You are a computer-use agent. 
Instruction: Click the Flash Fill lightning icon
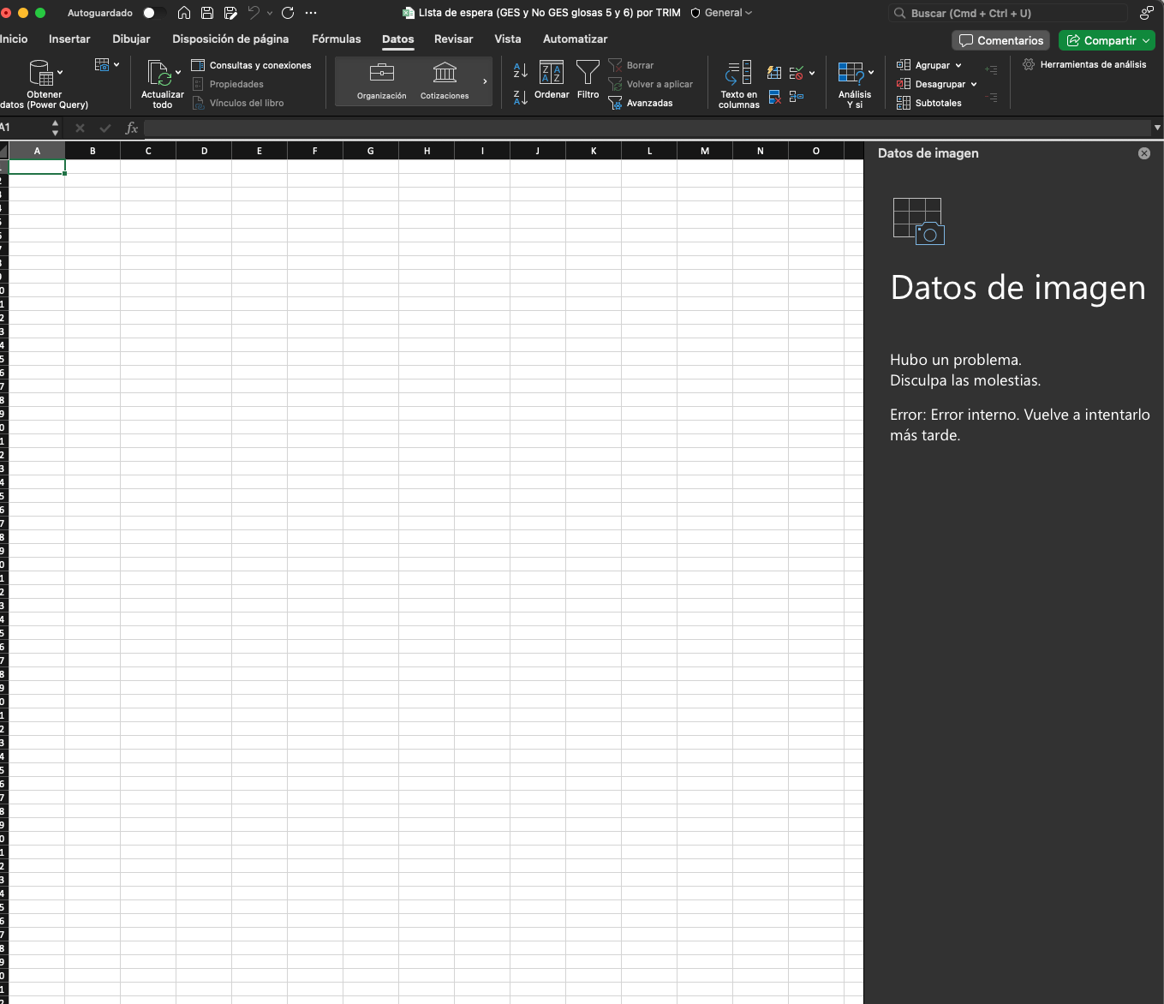[774, 73]
